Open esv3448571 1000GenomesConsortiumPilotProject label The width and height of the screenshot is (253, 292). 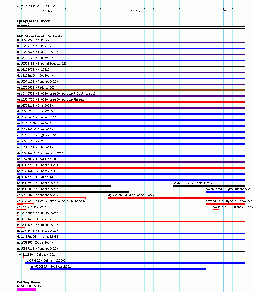[x=56, y=93]
